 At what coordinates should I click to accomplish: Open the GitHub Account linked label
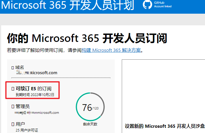163,5
